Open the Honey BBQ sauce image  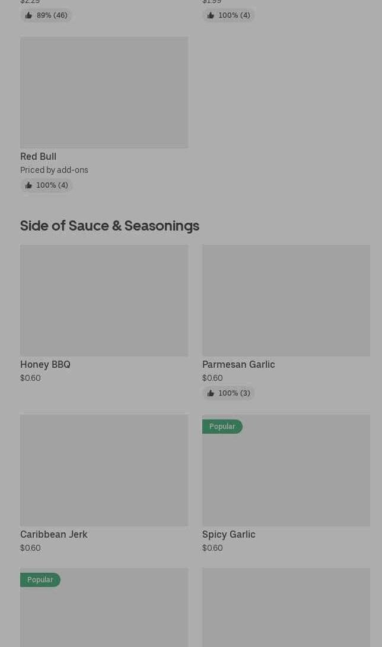(x=104, y=301)
